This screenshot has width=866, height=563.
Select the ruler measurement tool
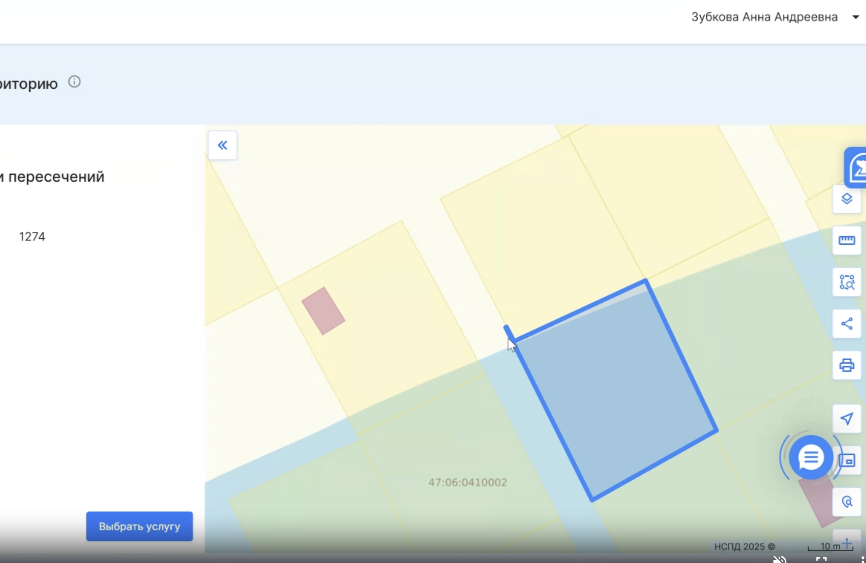847,240
